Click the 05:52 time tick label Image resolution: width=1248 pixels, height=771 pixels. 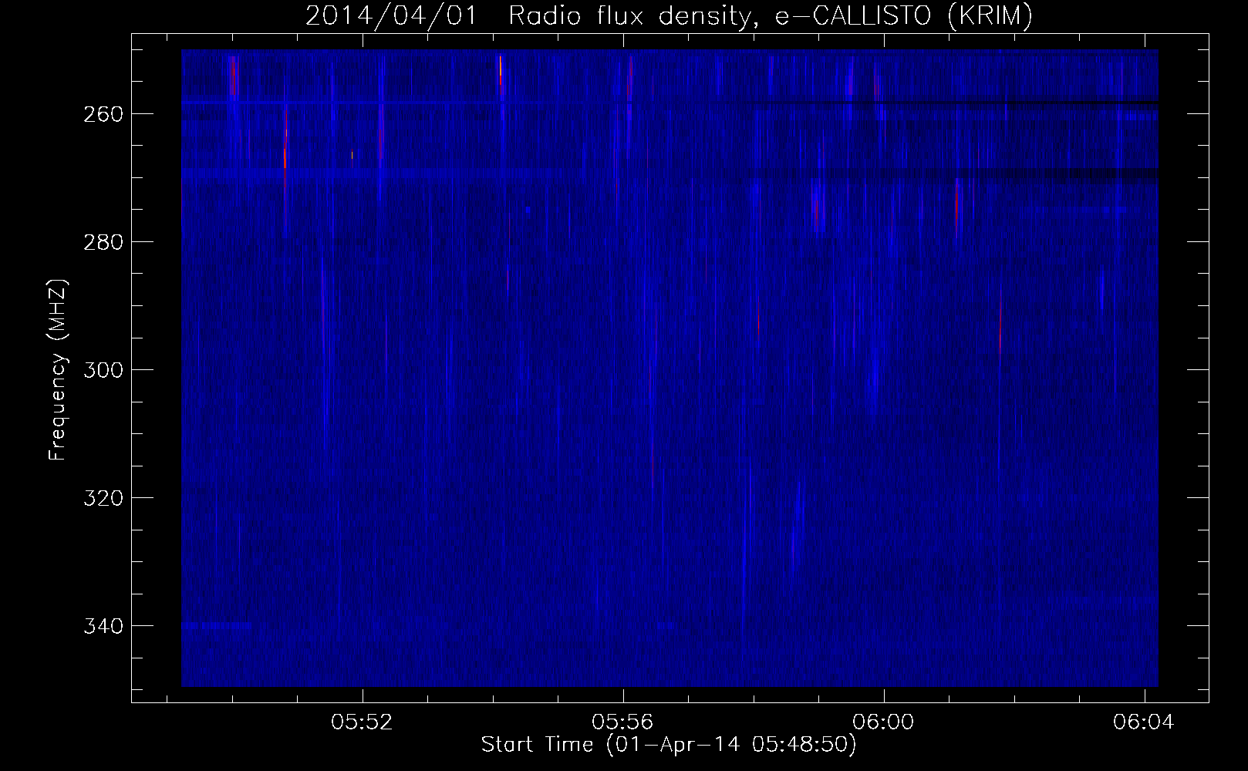(x=362, y=722)
